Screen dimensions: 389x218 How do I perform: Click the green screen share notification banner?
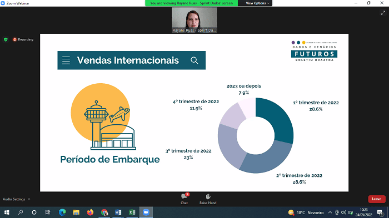(x=191, y=3)
